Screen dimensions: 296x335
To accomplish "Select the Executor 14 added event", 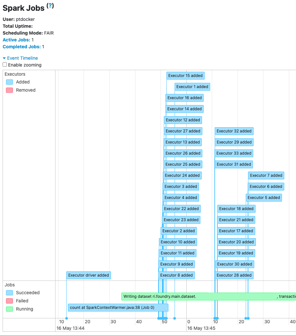I will pyautogui.click(x=185, y=109).
